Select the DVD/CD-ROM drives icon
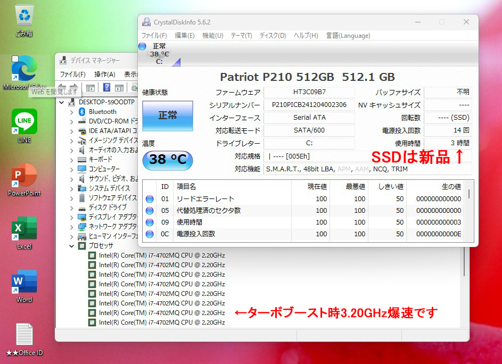 pos(82,121)
